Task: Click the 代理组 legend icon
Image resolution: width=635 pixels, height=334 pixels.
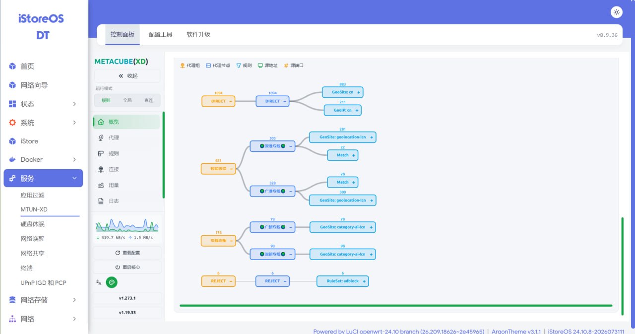Action: (182, 66)
